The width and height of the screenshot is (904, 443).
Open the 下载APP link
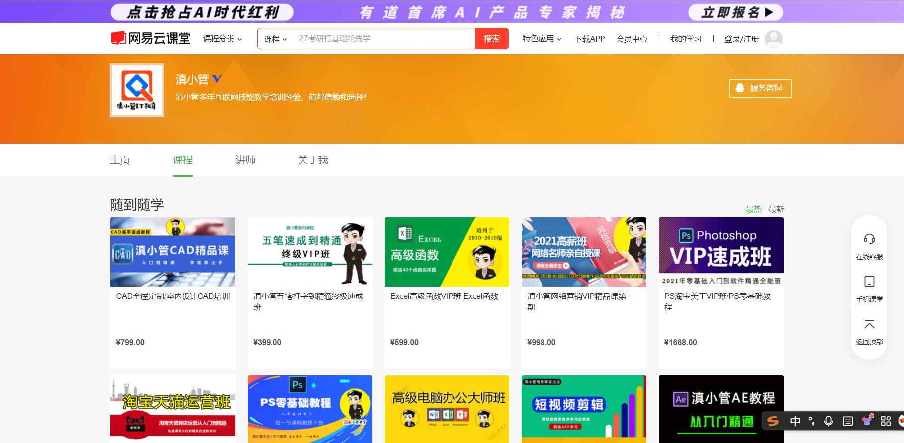click(589, 39)
